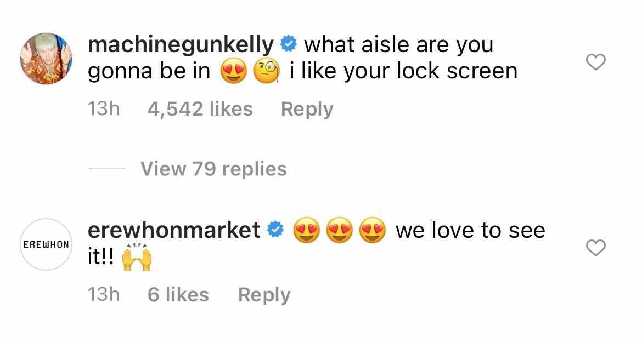Click machinegunkelly's verified badge
642x337 pixels.
click(x=288, y=43)
